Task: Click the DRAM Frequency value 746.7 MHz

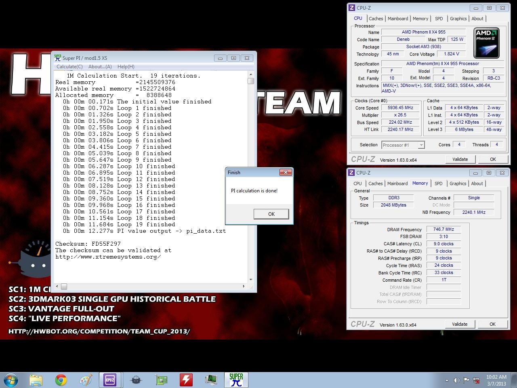Action: (444, 229)
